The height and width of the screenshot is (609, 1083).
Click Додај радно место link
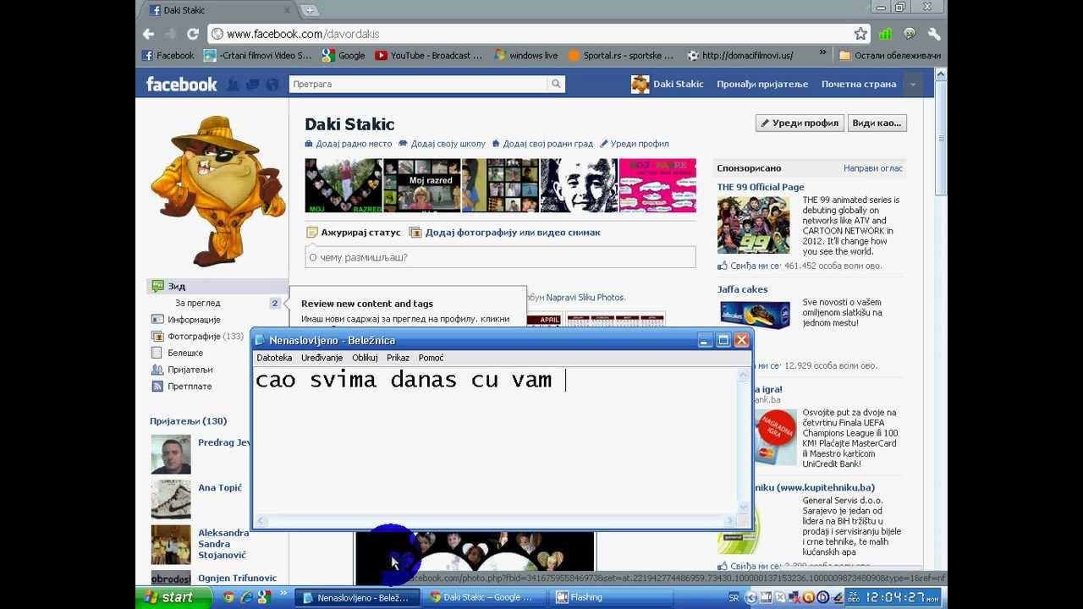coord(348,144)
